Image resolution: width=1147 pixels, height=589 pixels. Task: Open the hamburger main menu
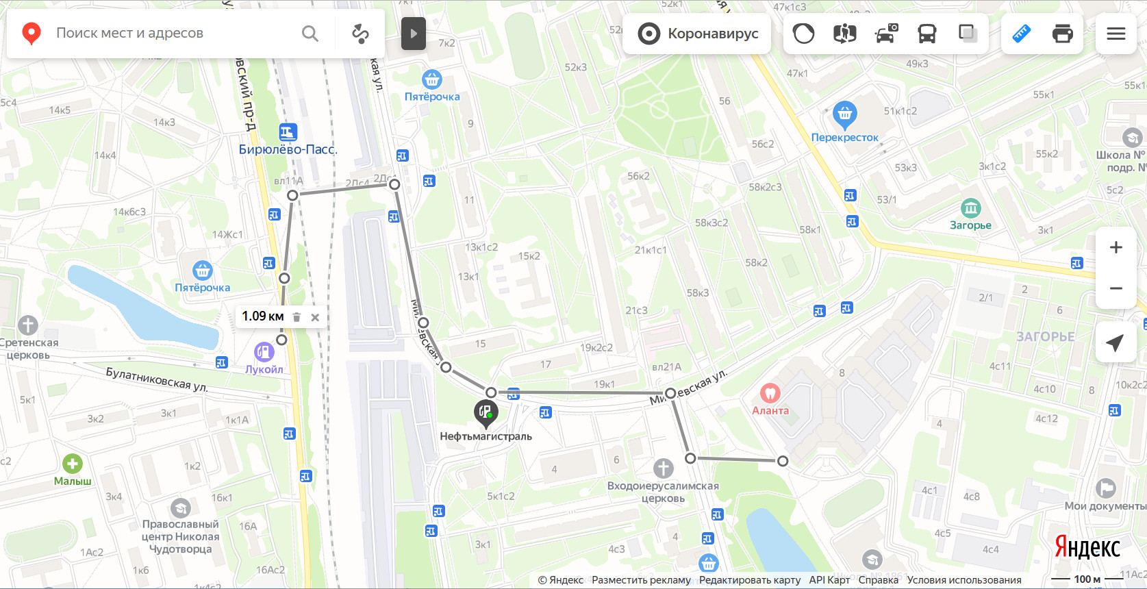click(1116, 34)
